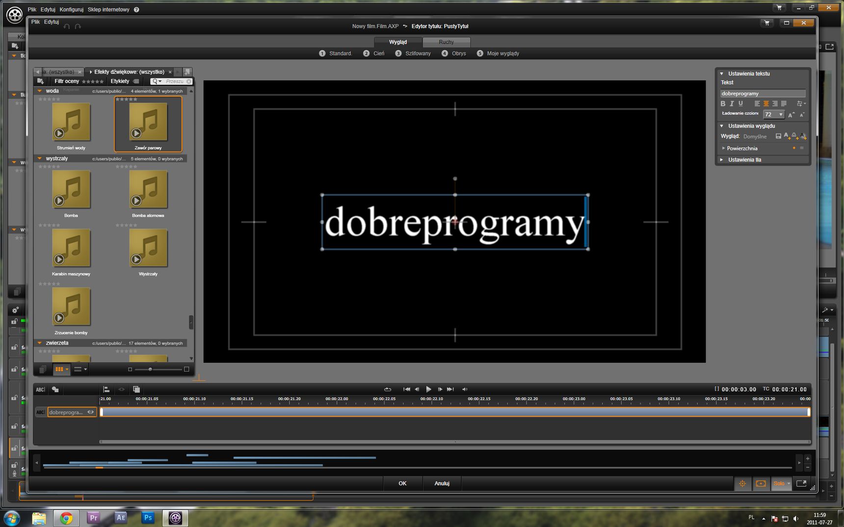Viewport: 844px width, 527px height.
Task: Collapse the wystrzały sound group
Action: [40, 158]
